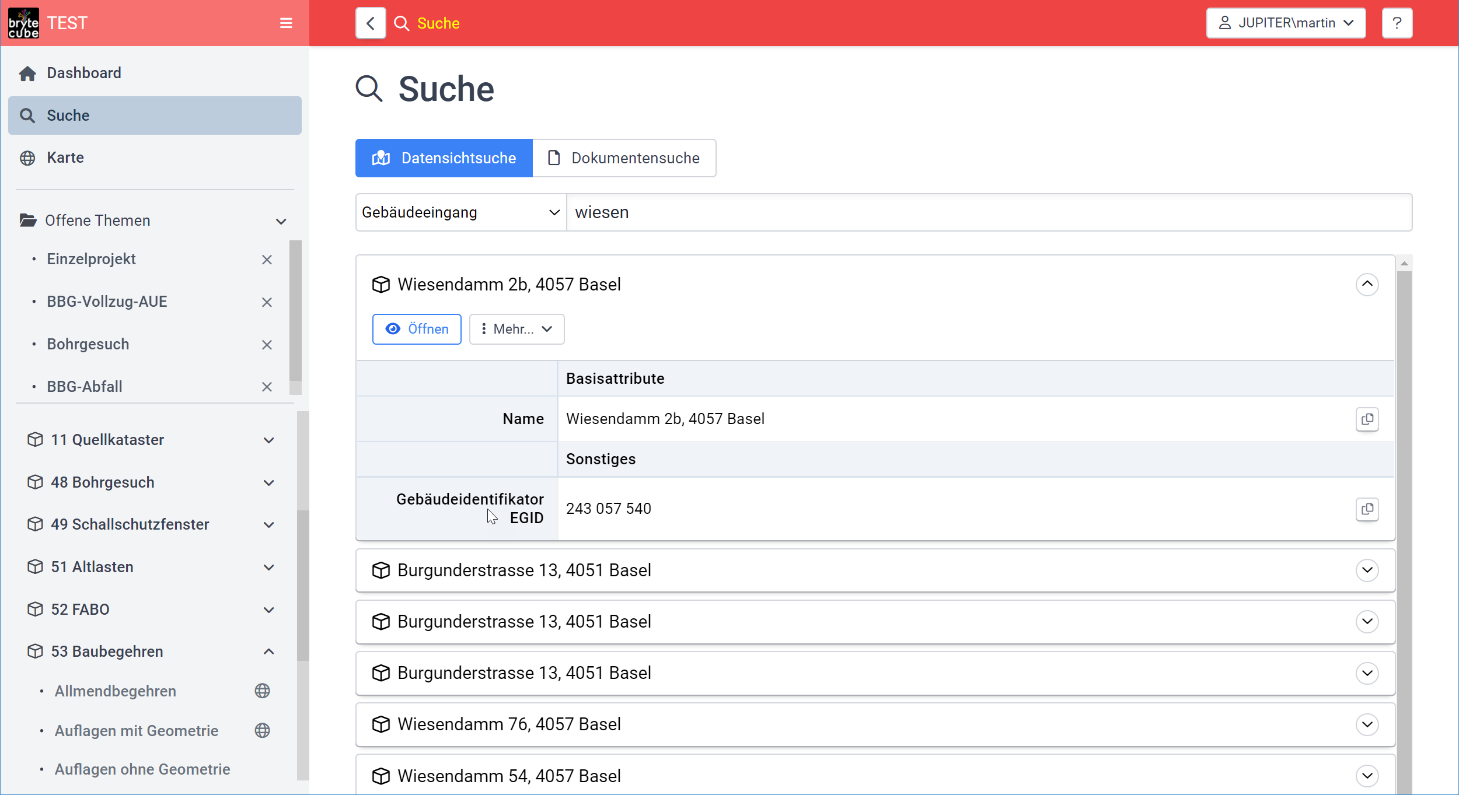The height and width of the screenshot is (795, 1459).
Task: Toggle the hamburger sidebar menu
Action: [x=286, y=23]
